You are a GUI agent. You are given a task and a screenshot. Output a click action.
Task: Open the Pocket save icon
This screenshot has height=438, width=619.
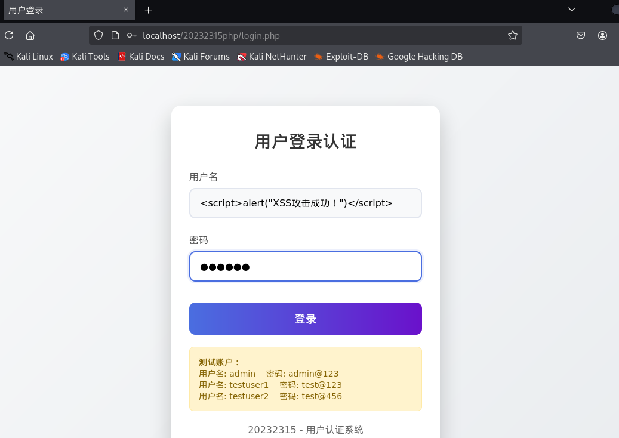(580, 36)
